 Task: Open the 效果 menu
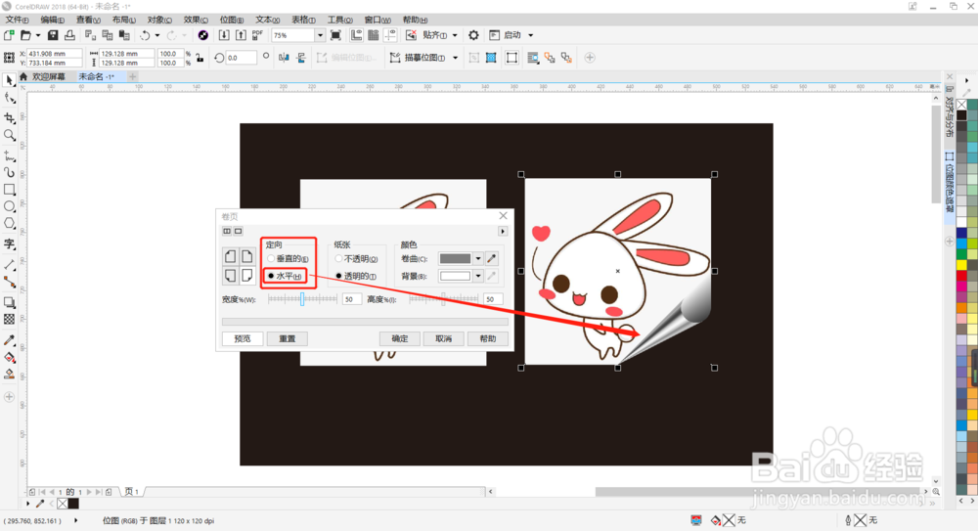(x=196, y=20)
